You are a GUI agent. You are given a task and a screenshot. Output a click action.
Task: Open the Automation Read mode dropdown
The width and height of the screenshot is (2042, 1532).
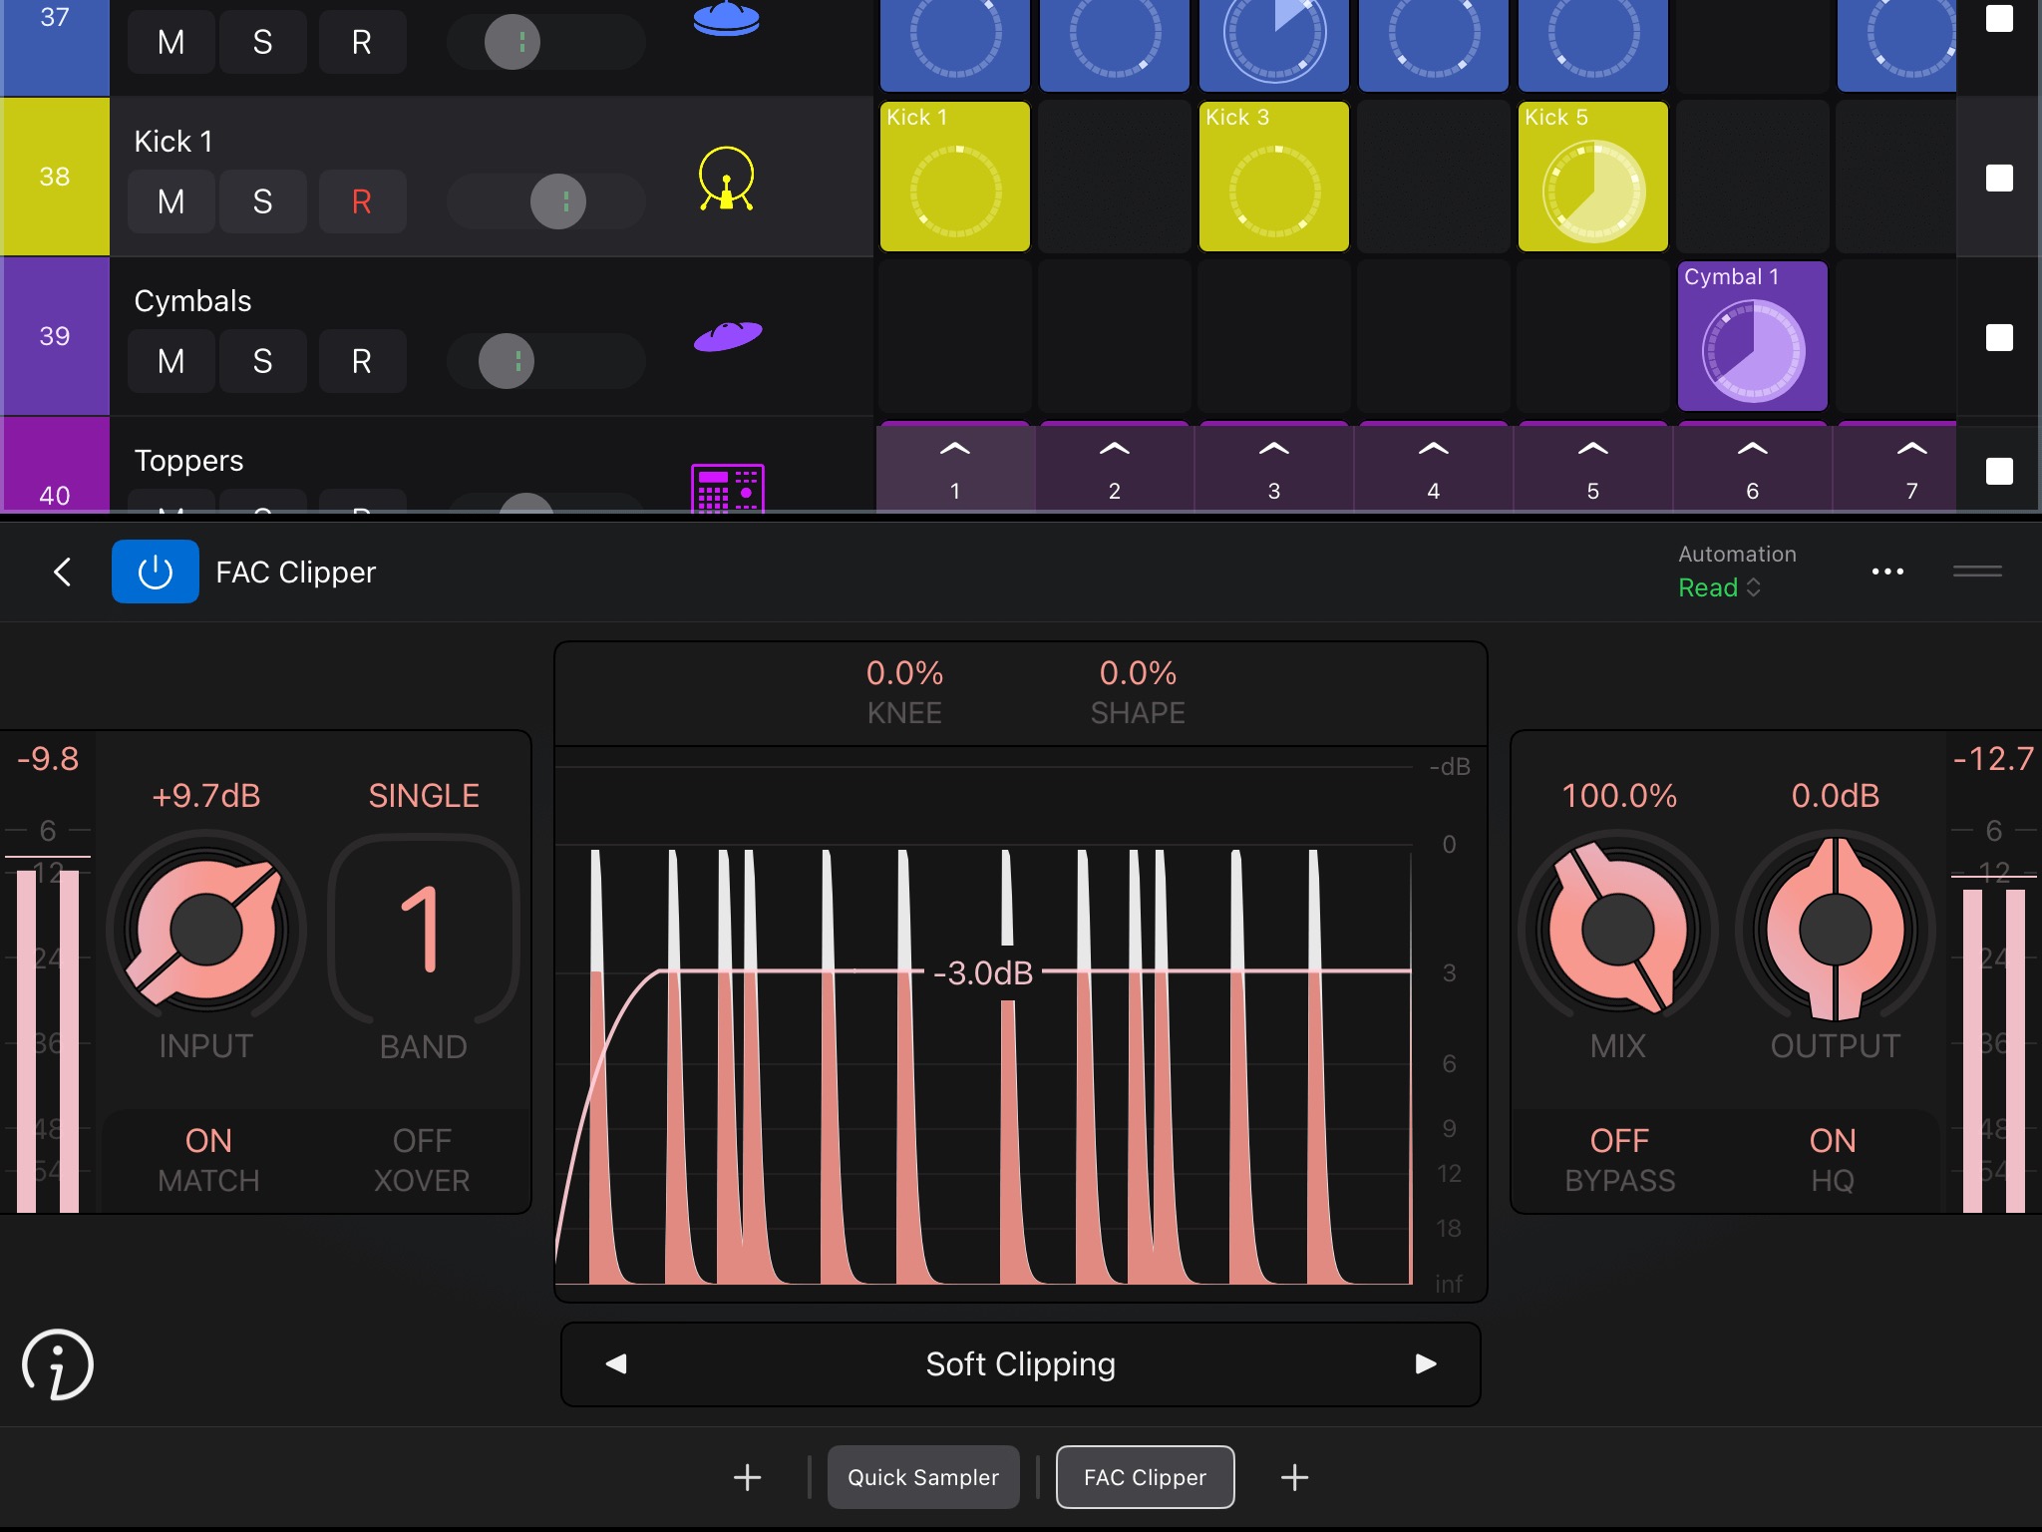pos(1719,587)
